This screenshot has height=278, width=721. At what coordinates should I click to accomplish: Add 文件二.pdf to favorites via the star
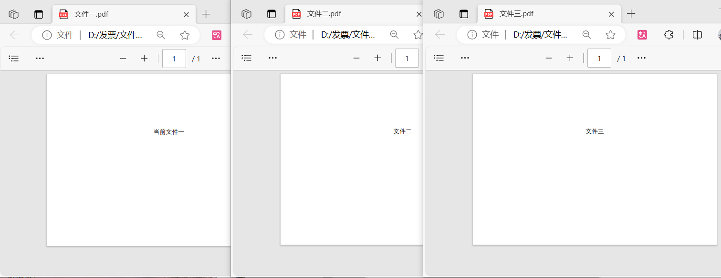[418, 35]
